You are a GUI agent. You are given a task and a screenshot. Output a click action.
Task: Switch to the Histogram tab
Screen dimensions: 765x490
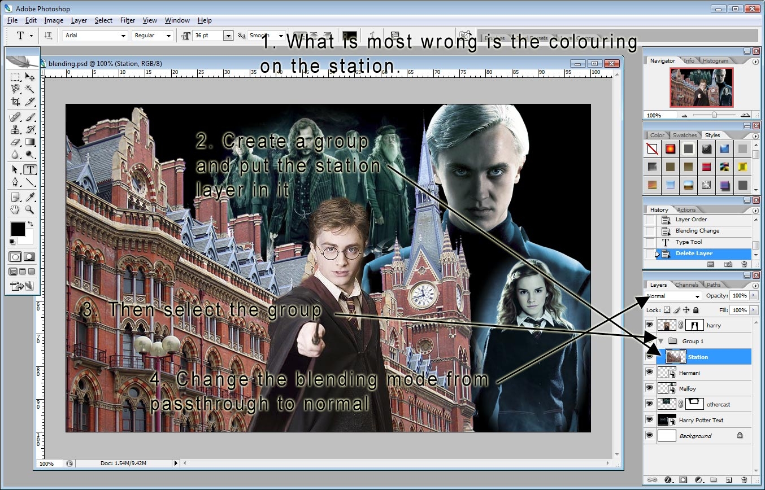pos(715,61)
